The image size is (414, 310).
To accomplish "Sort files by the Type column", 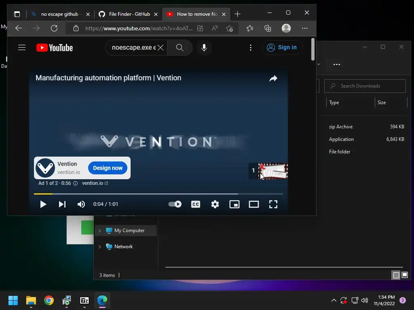I will click(x=351, y=103).
